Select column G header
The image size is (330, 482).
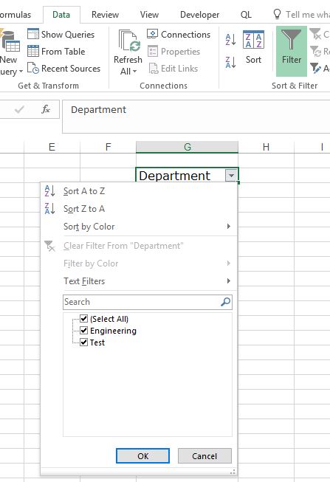pos(187,147)
